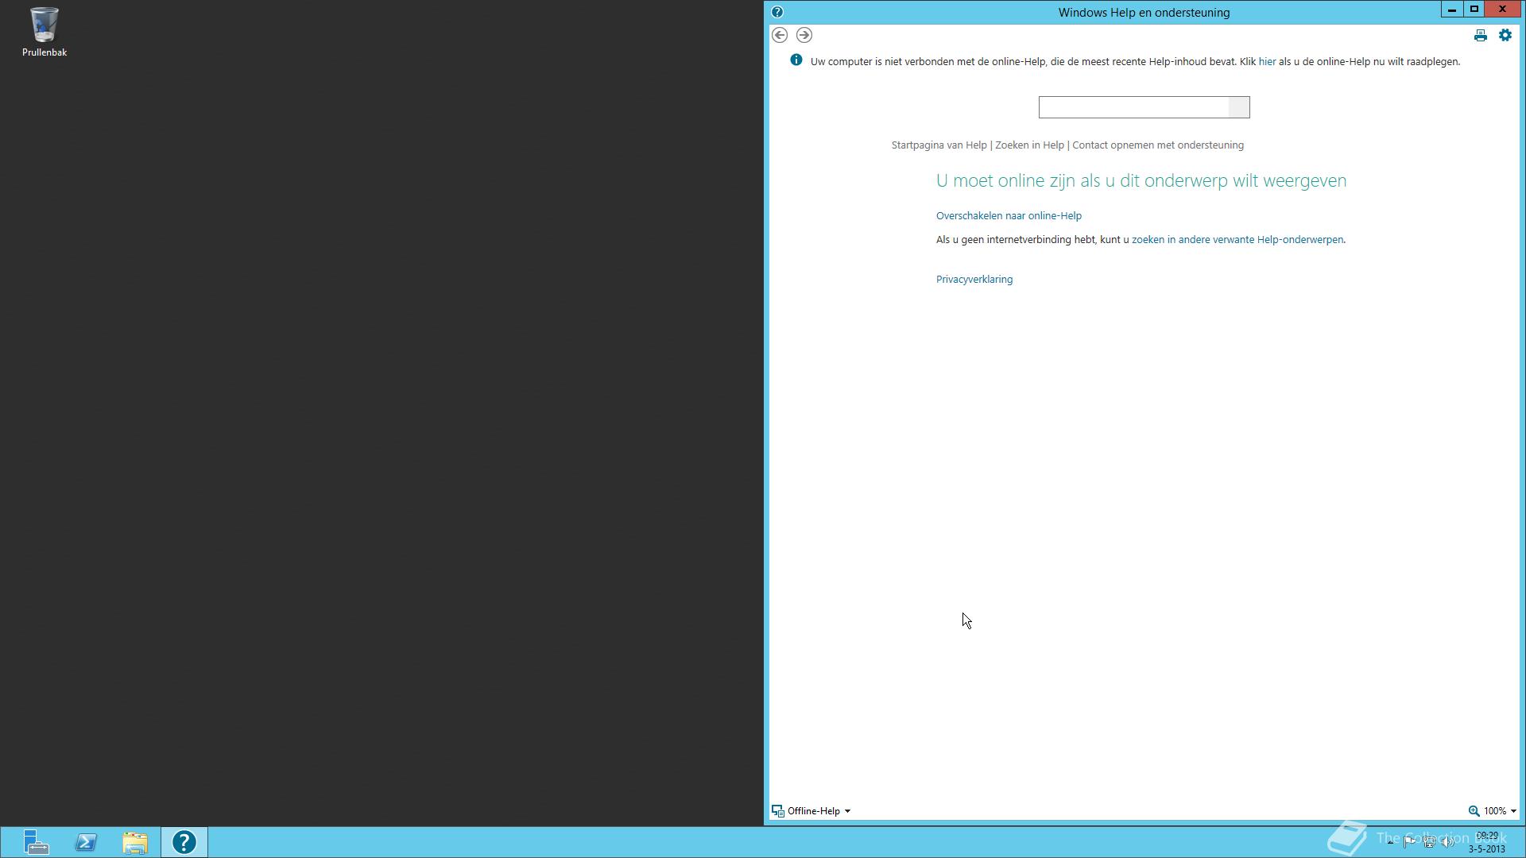Launch PowerShell from the taskbar
The image size is (1526, 858).
pos(86,842)
